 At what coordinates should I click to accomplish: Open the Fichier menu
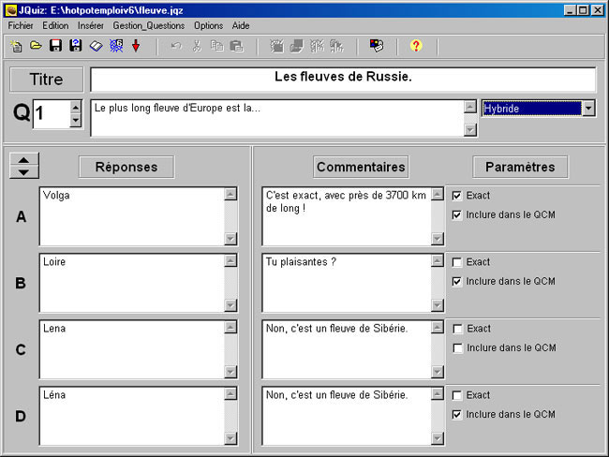pyautogui.click(x=21, y=25)
